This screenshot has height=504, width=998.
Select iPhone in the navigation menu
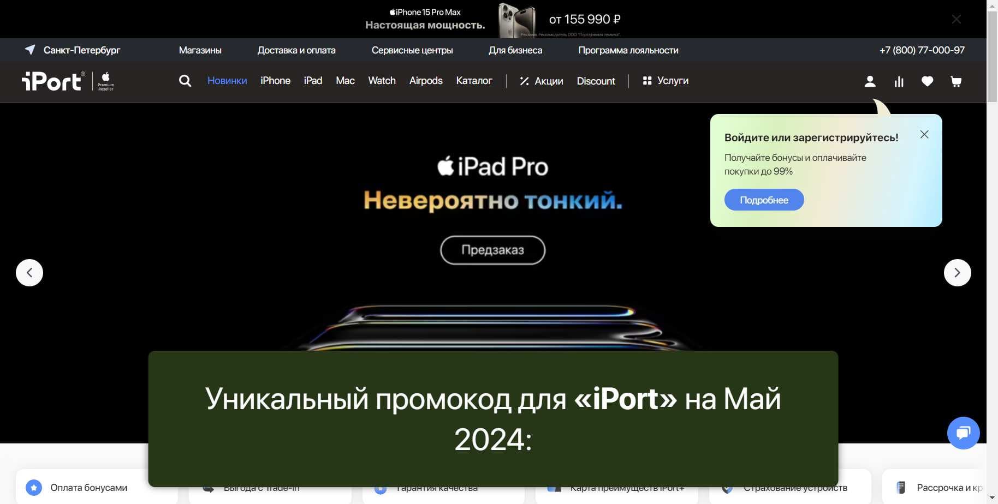pos(275,80)
